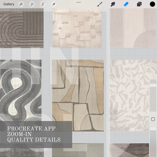Tap the Procreate App Zoom-In caption banner
The height and width of the screenshot is (157, 157).
(x=36, y=134)
